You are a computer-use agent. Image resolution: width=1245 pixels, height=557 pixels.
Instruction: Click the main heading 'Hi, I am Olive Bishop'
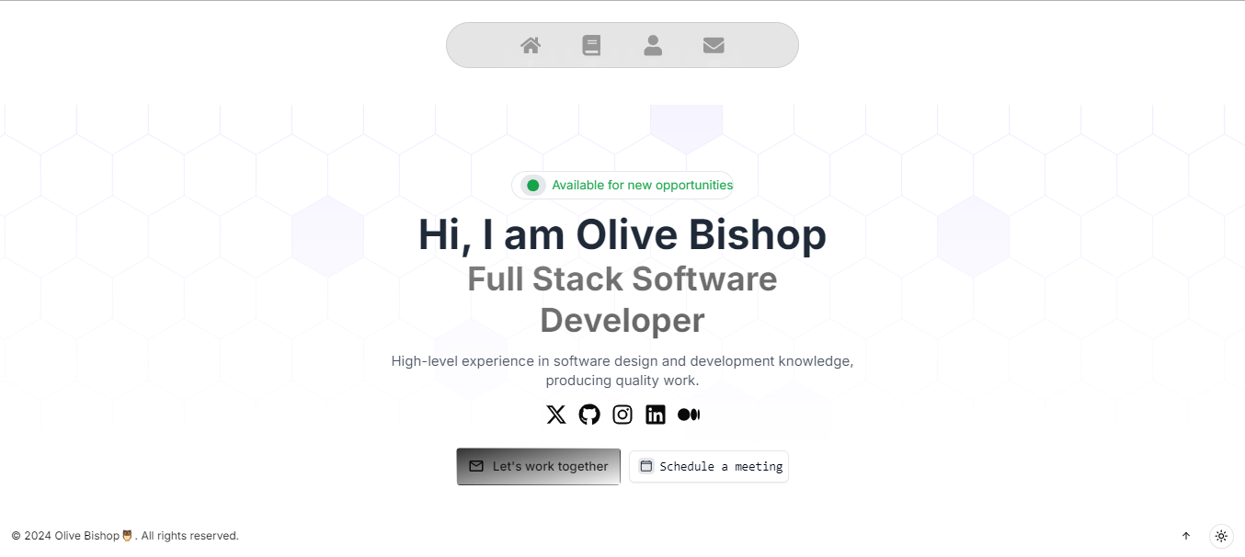coord(622,235)
